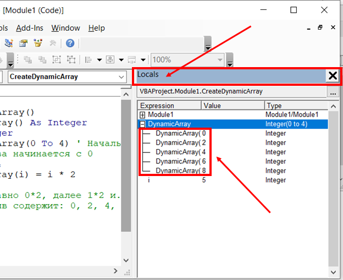Open the Add-Ins menu
This screenshot has height=280, width=343.
(x=30, y=28)
